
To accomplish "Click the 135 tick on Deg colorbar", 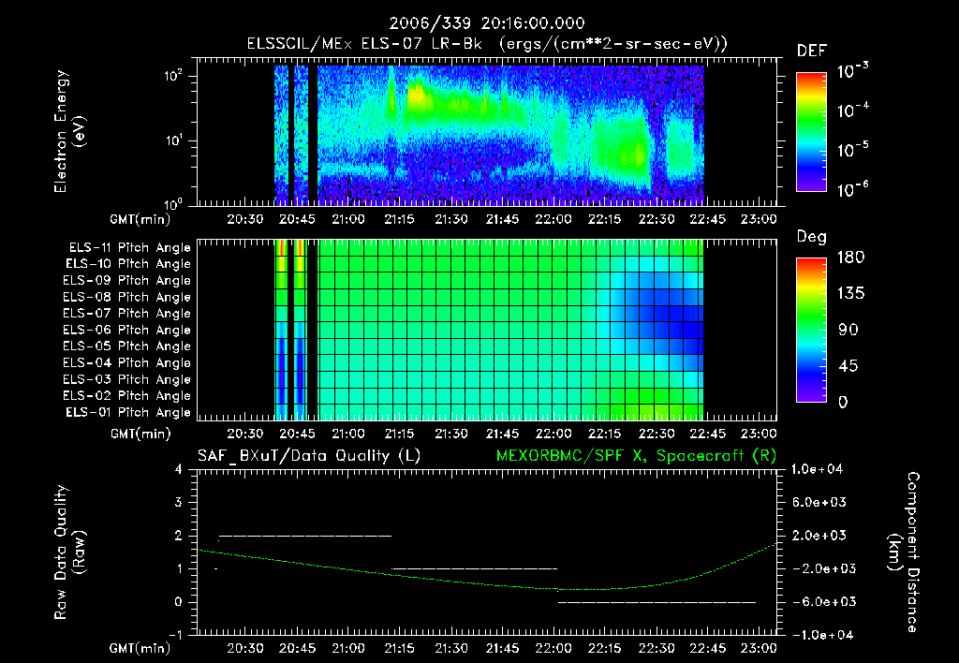I will pos(850,294).
